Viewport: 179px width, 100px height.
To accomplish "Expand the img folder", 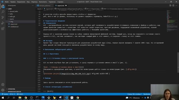I will click(x=12, y=22).
